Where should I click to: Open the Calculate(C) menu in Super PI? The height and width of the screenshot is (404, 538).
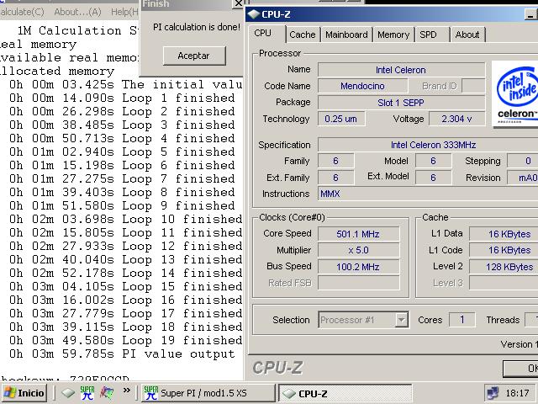tap(22, 12)
